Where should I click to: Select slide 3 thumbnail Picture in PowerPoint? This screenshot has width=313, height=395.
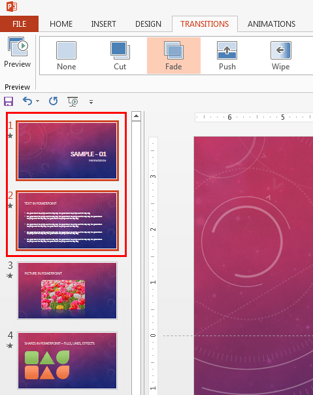coord(67,291)
